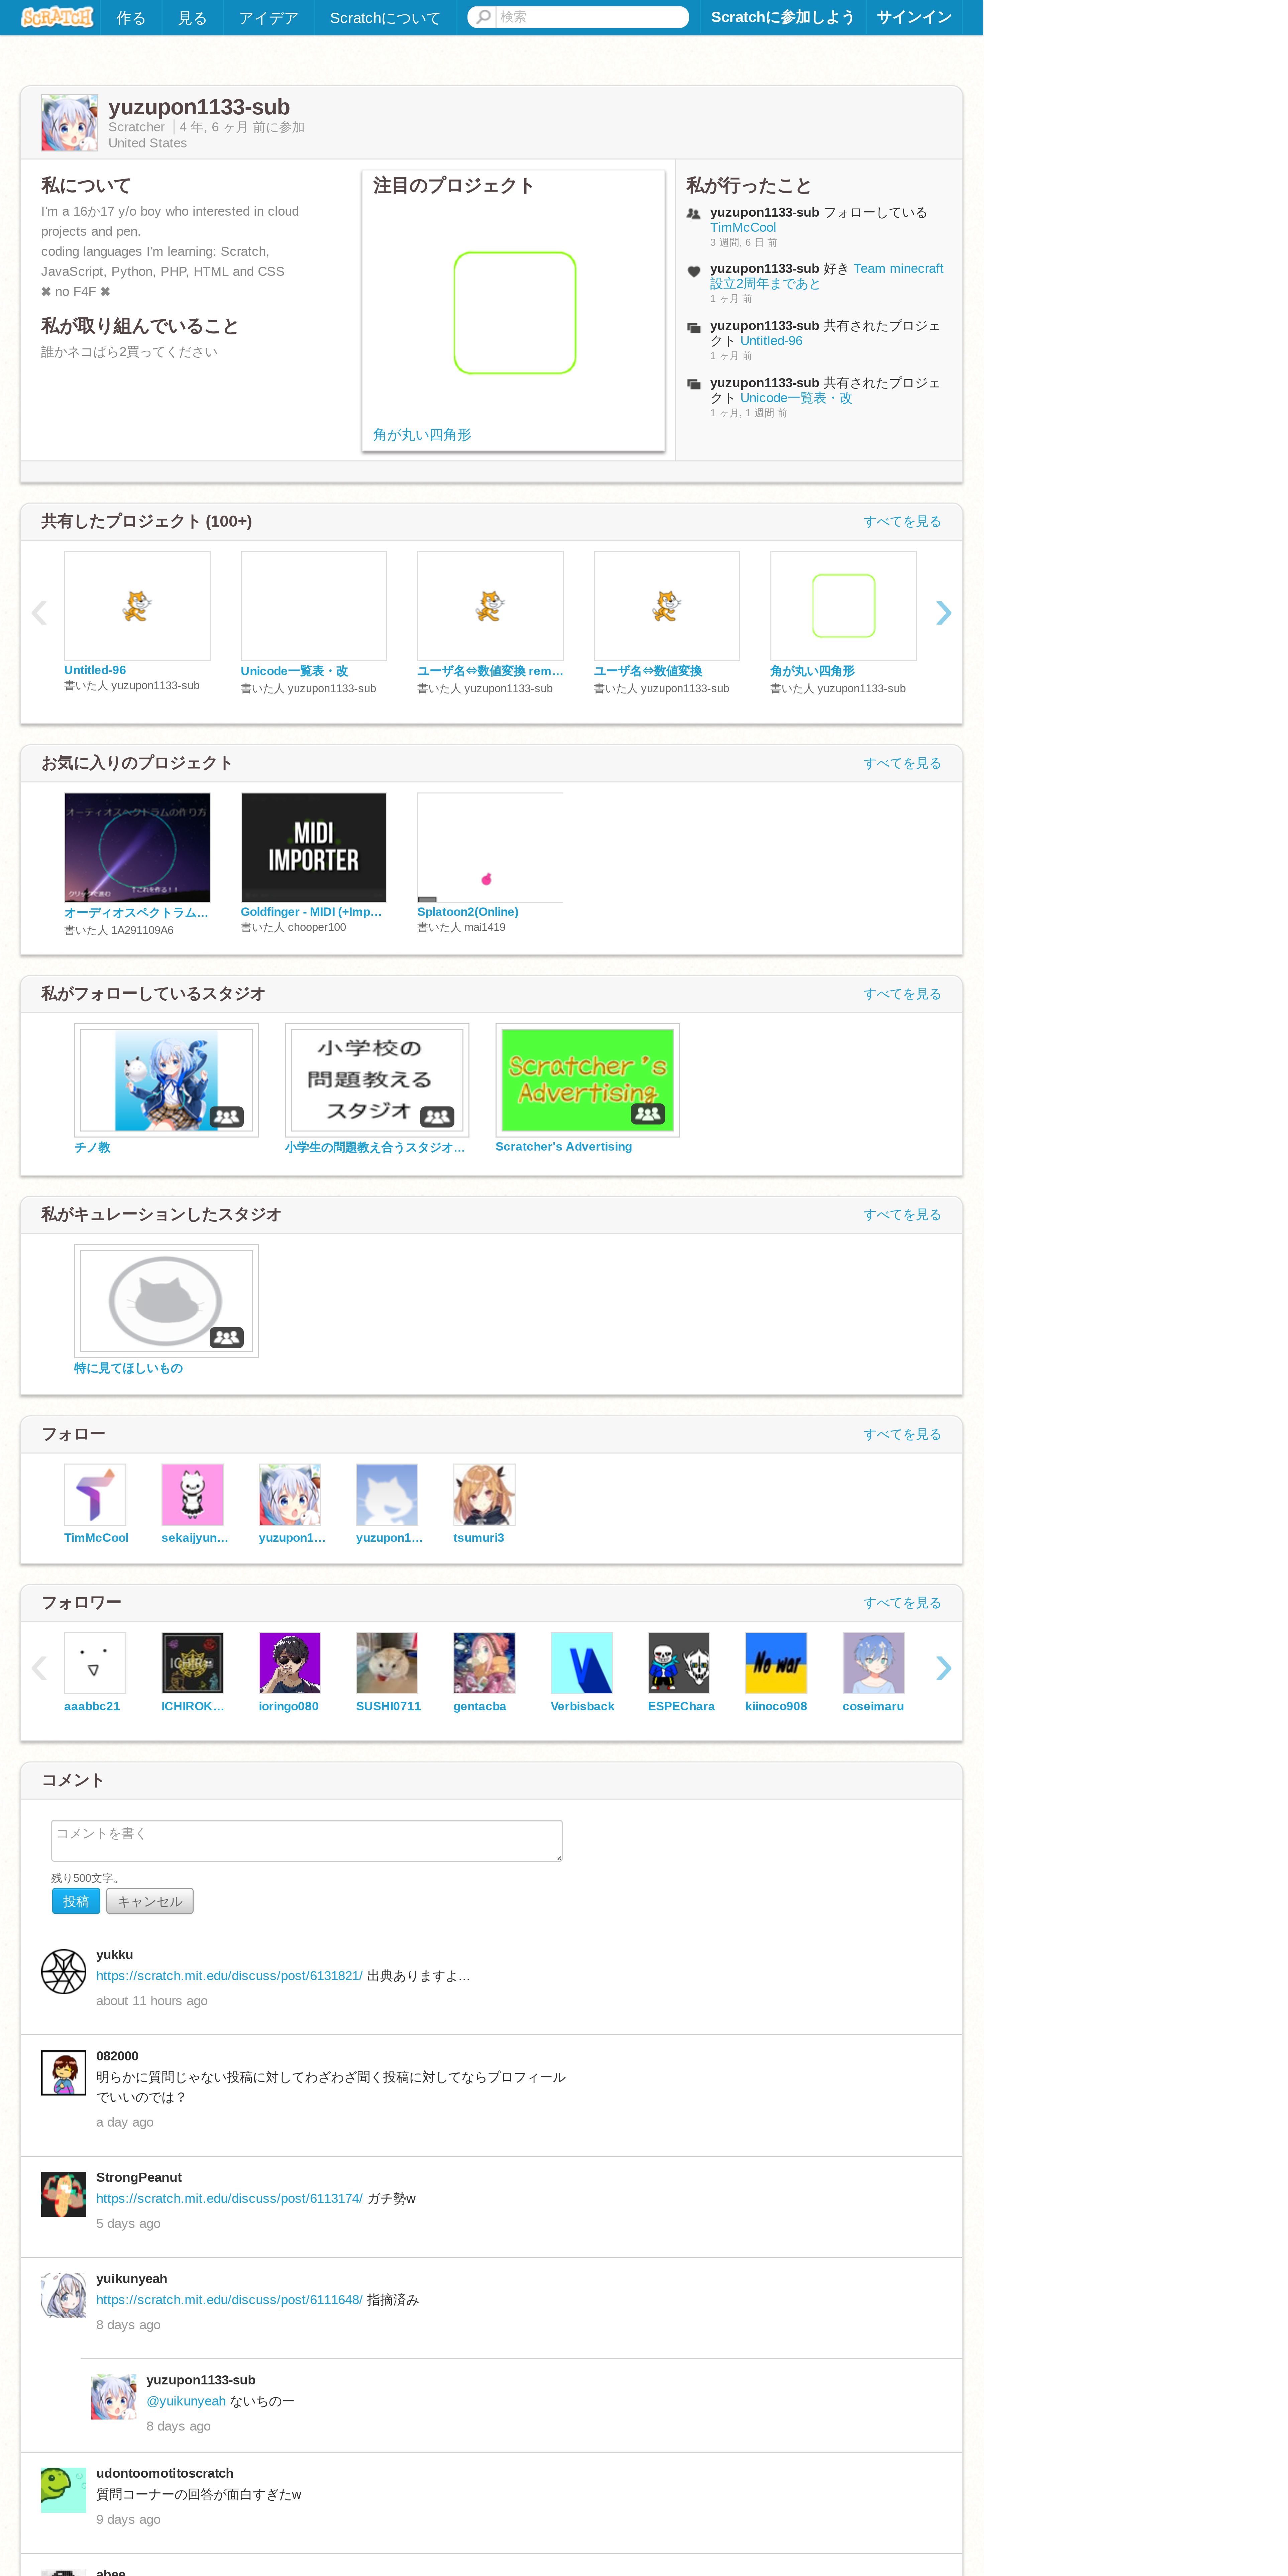
Task: Open the 作る menu item
Action: click(131, 18)
